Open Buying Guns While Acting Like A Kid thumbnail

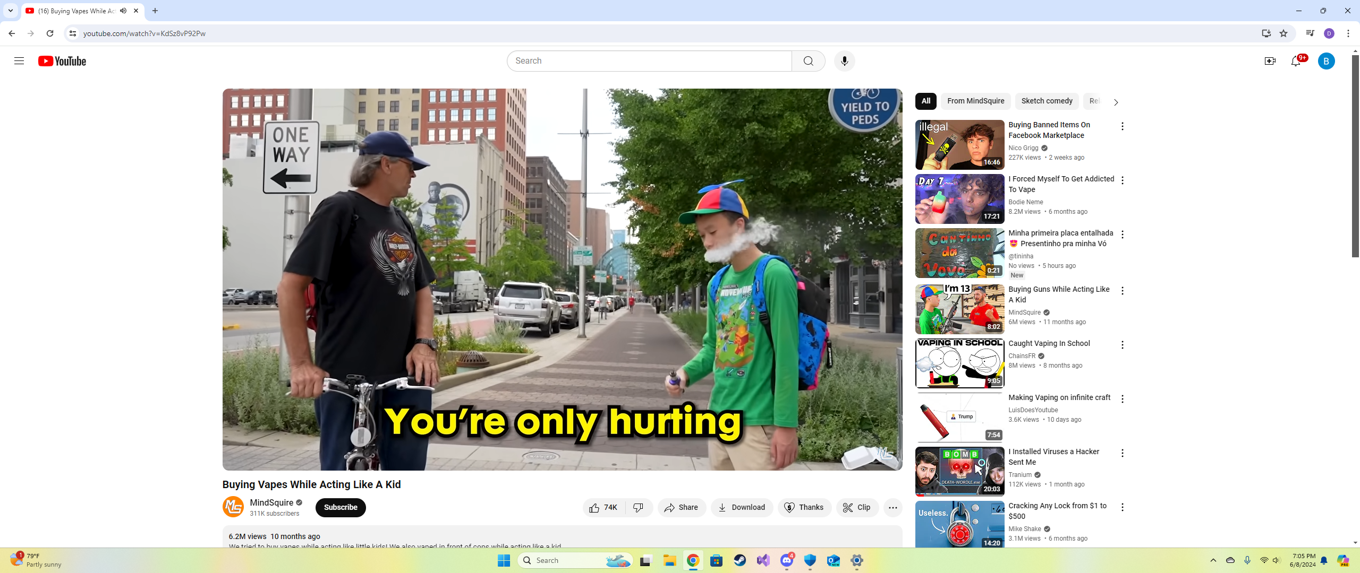pos(959,309)
